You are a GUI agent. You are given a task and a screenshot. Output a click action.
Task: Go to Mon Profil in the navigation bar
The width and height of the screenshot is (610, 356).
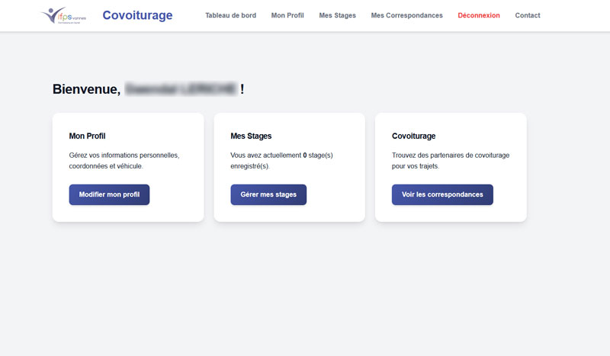[287, 15]
